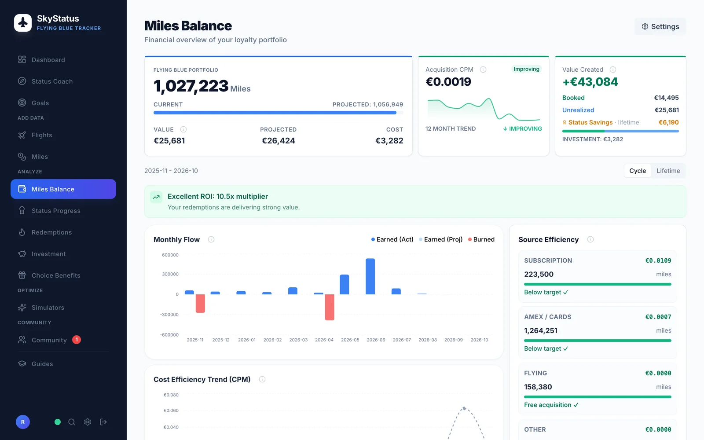
Task: Click the Simulators sparkle icon
Action: coord(22,308)
